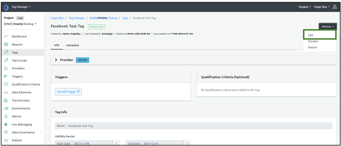Open the Test SST Trigger link
The width and height of the screenshot is (341, 146).
click(68, 92)
